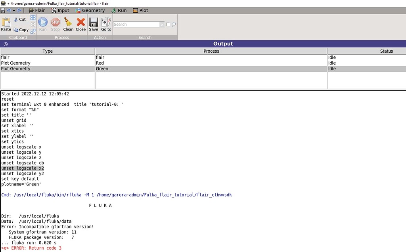
Task: Click the 'FLUKA package version: 7' line
Action: [x=41, y=237]
